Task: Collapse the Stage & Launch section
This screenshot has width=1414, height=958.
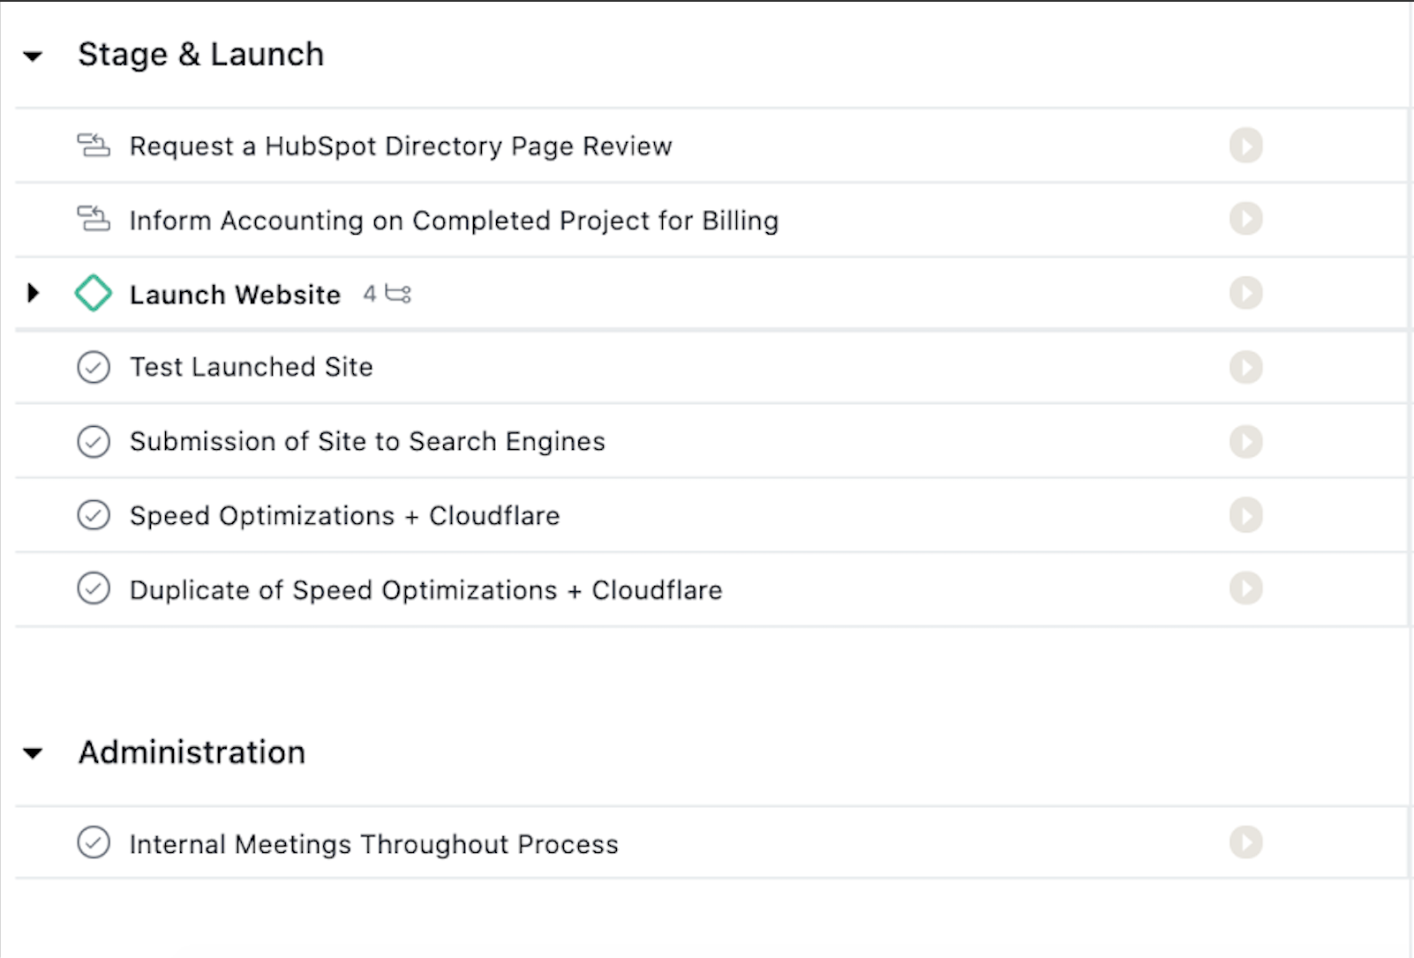Action: (33, 56)
